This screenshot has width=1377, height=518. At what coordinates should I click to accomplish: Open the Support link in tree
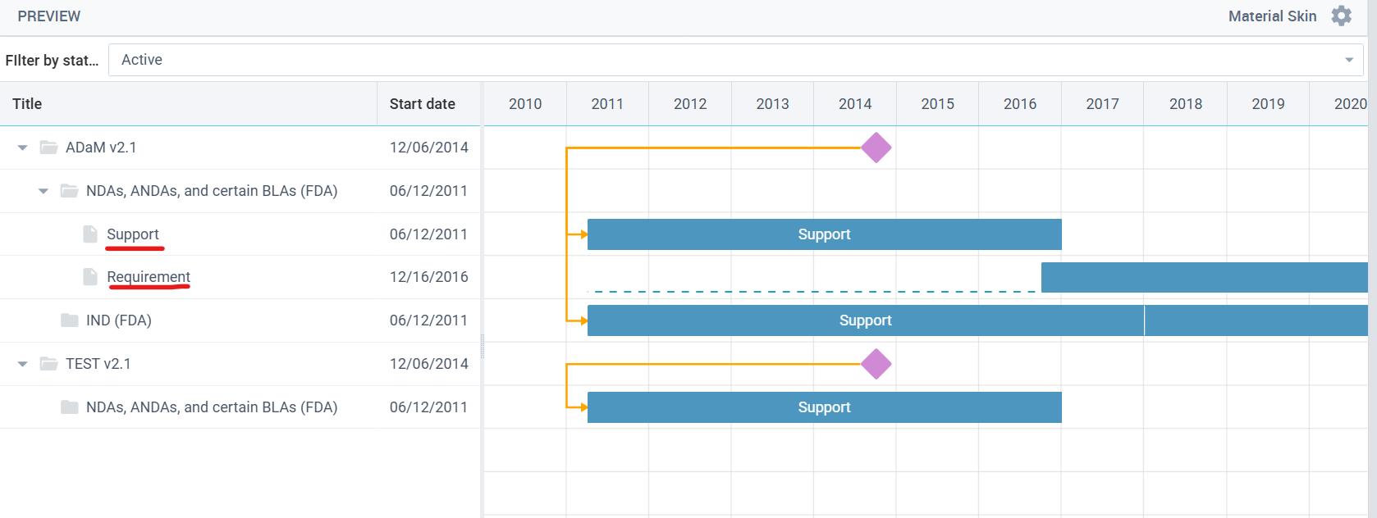133,234
